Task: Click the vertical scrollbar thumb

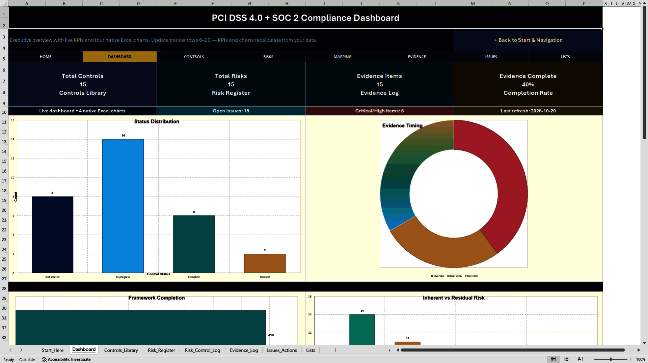Action: (x=644, y=73)
